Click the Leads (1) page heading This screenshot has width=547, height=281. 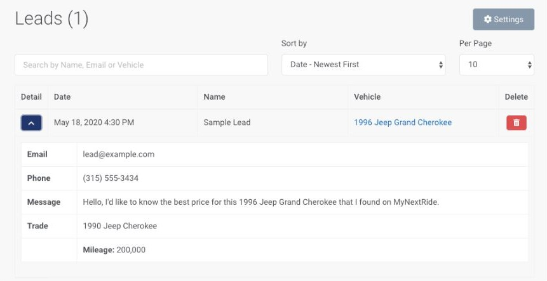pos(51,19)
